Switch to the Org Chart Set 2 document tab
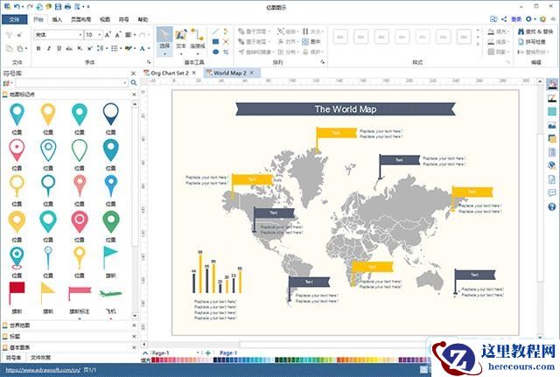 click(169, 73)
